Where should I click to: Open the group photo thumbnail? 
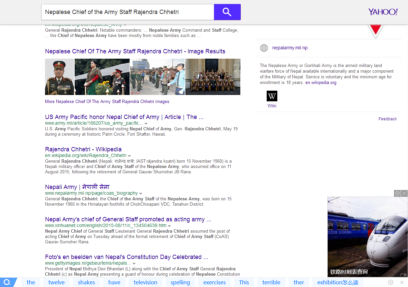pos(213,77)
